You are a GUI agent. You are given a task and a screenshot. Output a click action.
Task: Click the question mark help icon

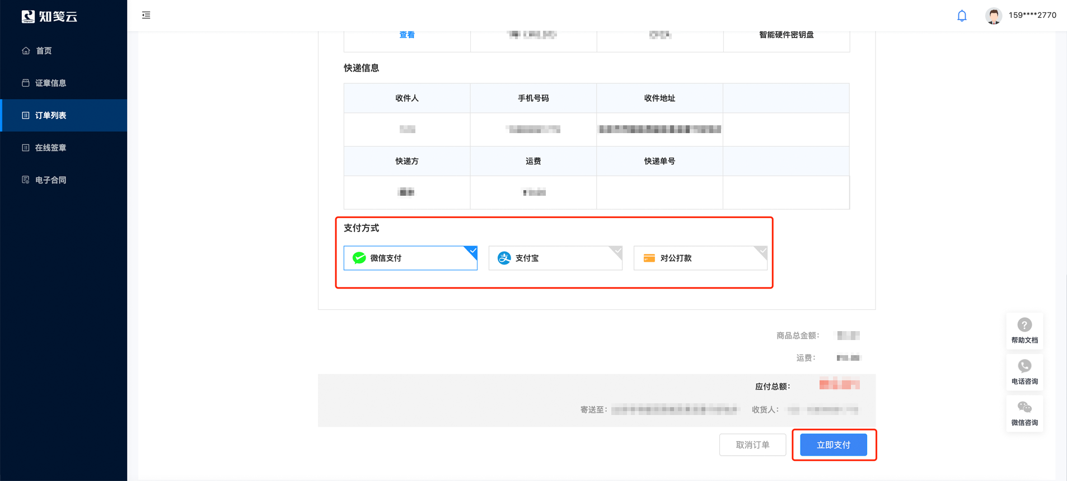[1024, 325]
